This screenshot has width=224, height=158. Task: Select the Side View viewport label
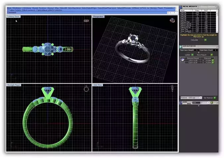coord(97,85)
